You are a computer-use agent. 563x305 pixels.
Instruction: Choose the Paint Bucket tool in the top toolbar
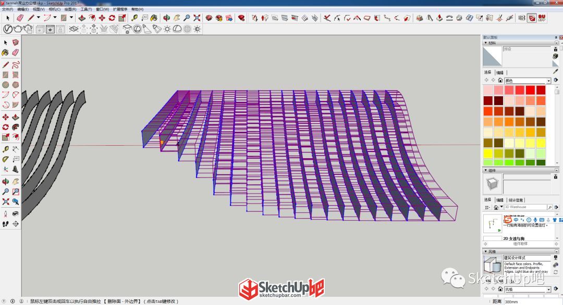154,18
